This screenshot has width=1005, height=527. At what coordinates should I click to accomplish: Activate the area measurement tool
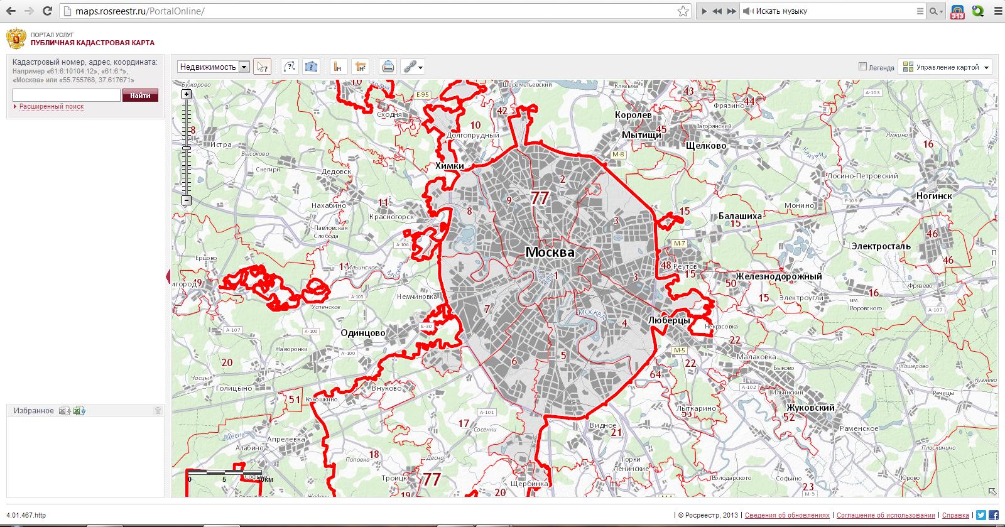[x=360, y=67]
